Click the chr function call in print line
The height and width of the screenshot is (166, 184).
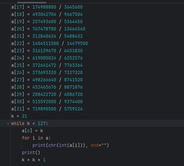(x=52, y=145)
